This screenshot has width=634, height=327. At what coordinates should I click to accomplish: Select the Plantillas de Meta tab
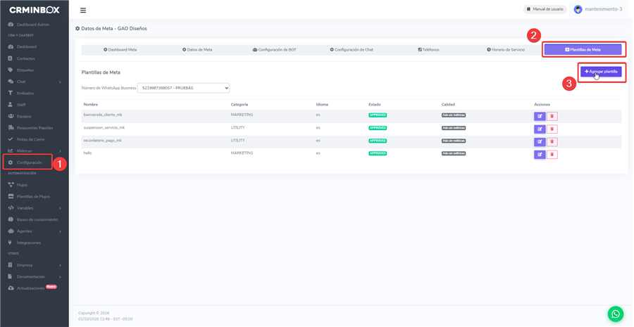tap(583, 50)
